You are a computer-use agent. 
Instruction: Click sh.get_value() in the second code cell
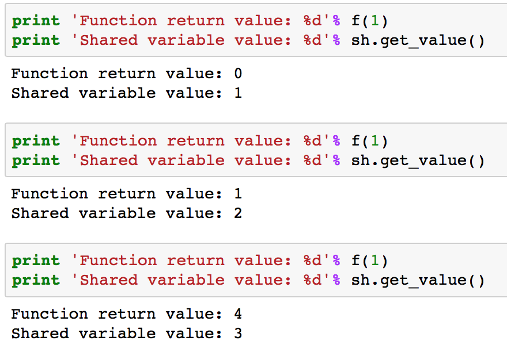418,160
